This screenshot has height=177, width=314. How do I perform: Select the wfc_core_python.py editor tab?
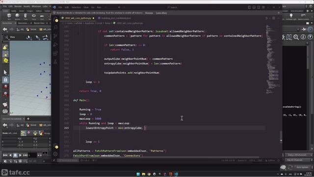click(78, 18)
